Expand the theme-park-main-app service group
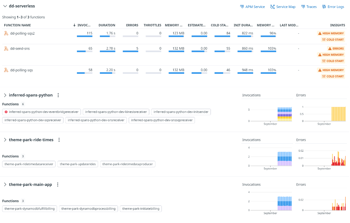Screen dimensions: 350x223 pos(5,185)
